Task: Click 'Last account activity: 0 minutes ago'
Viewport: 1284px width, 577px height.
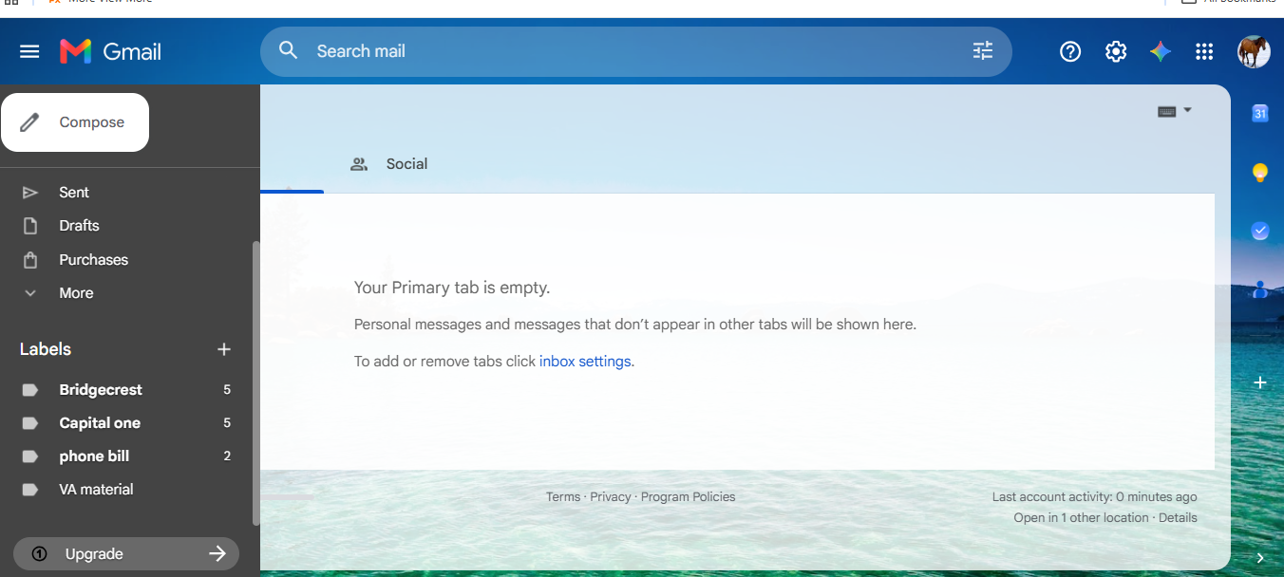Action: (x=1095, y=496)
